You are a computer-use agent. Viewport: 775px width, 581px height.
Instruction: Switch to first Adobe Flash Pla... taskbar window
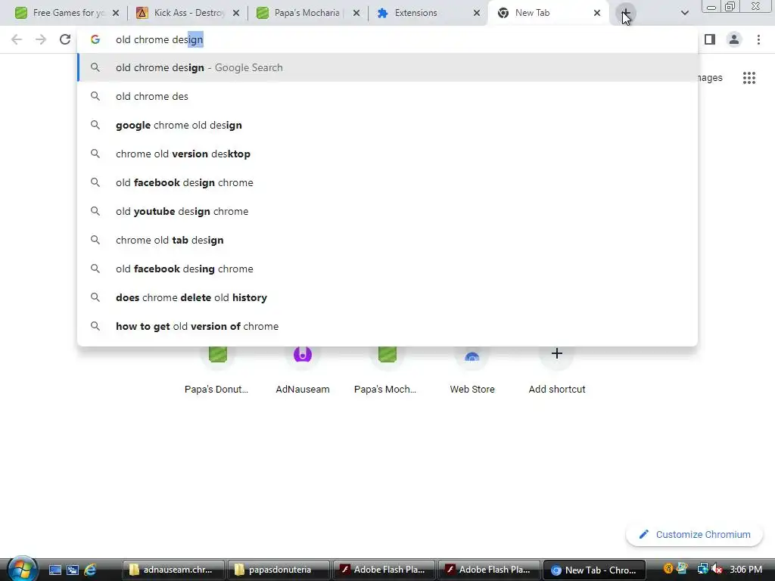(384, 570)
